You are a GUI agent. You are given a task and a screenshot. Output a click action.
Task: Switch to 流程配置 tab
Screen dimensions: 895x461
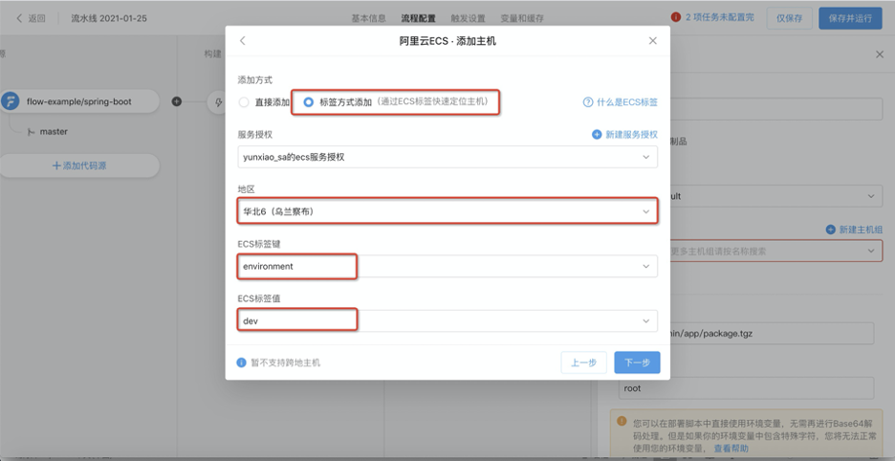pos(419,18)
